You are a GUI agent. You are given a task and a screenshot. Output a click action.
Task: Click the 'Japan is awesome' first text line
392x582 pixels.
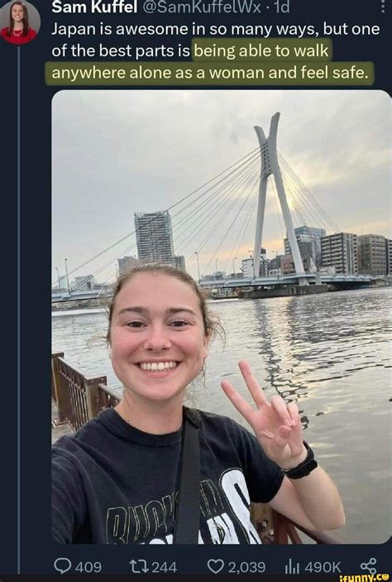216,29
